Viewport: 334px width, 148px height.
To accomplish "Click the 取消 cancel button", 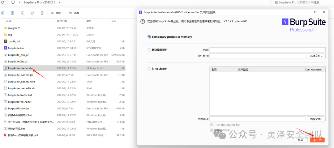I will [x=300, y=140].
